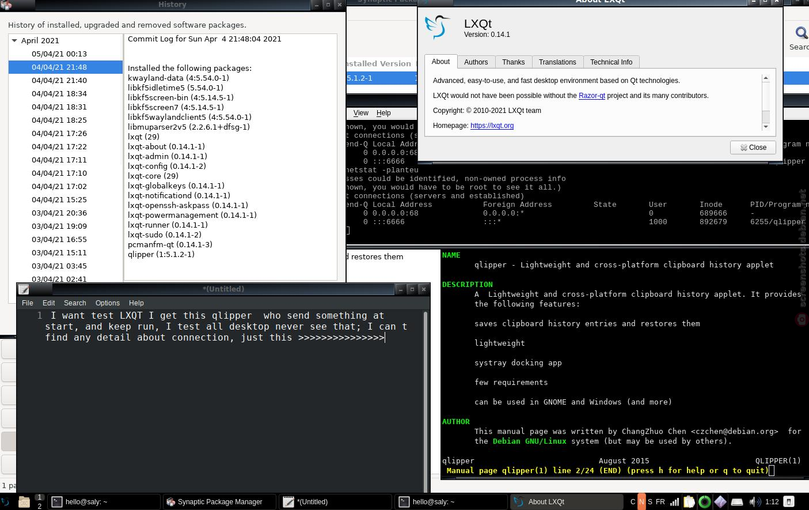Open the removable media tray icon
Image resolution: width=809 pixels, height=510 pixels.
[737, 502]
